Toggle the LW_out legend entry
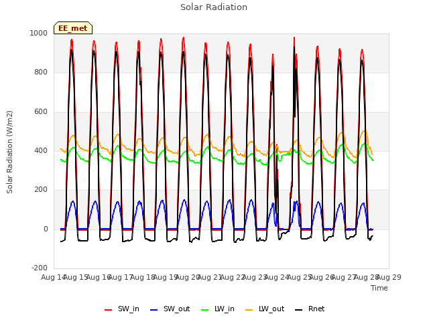The height and width of the screenshot is (322, 429). (265, 309)
